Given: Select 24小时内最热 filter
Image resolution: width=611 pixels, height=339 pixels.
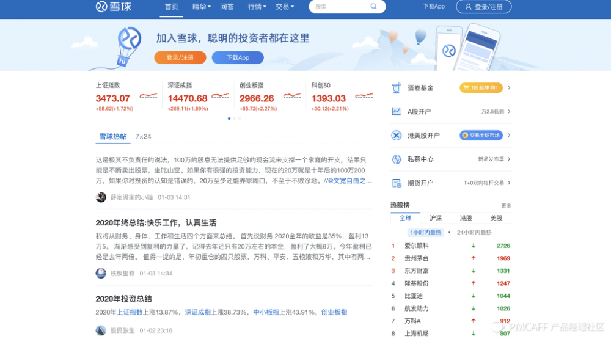Looking at the screenshot, I should click(x=474, y=232).
